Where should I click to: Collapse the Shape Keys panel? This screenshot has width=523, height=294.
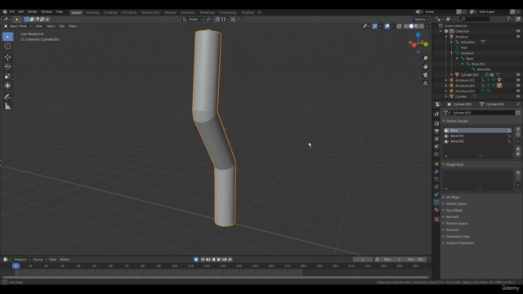[x=444, y=165]
